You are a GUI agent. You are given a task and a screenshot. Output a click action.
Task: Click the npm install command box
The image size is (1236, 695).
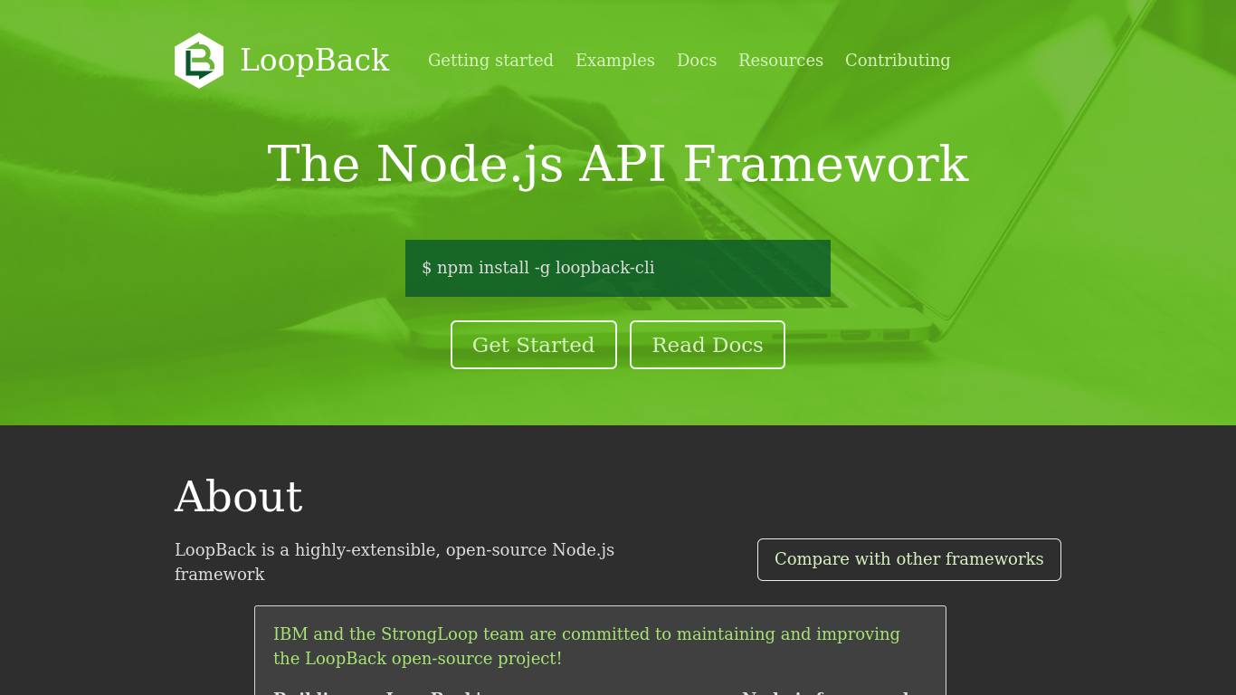618,268
